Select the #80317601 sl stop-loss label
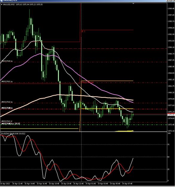 click(x=7, y=121)
